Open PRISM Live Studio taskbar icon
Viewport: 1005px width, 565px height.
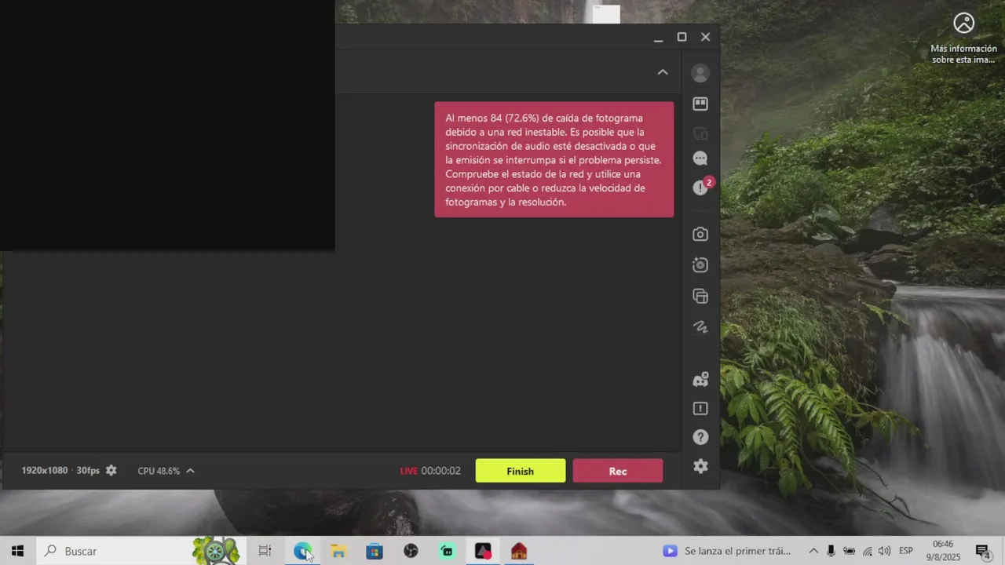[483, 551]
